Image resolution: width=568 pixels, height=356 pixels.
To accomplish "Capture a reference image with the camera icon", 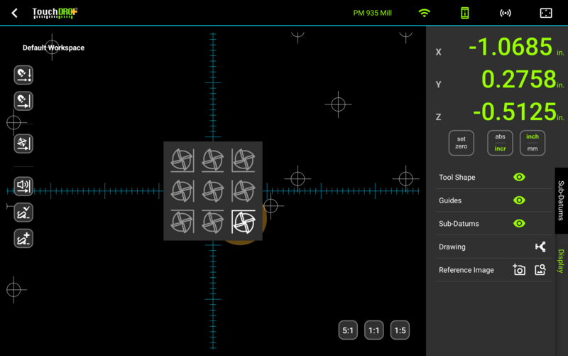I will click(519, 270).
